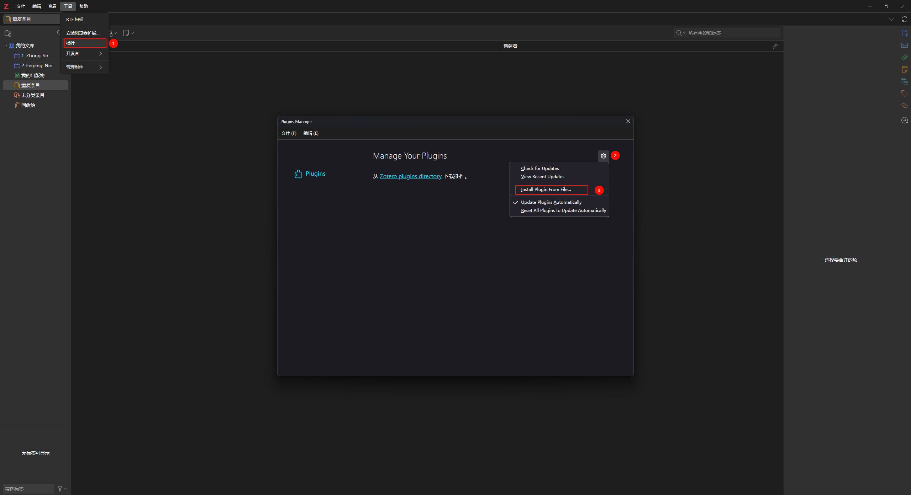Toggle Update Plugins Automatically option
Screen dimensions: 911x495
click(x=551, y=202)
